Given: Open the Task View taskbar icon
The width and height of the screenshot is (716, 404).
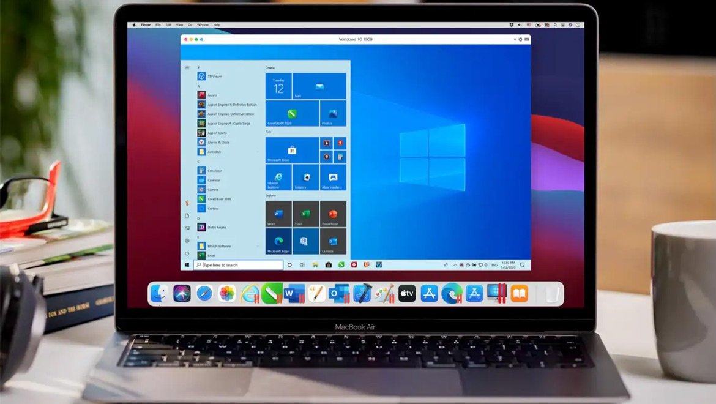Looking at the screenshot, I should (301, 265).
